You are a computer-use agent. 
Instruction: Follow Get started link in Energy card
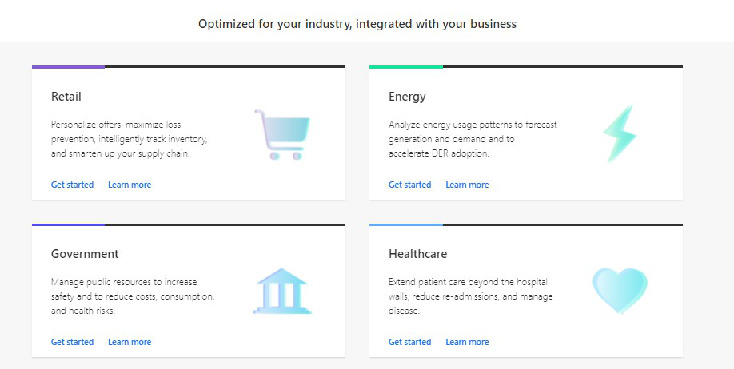(x=409, y=184)
